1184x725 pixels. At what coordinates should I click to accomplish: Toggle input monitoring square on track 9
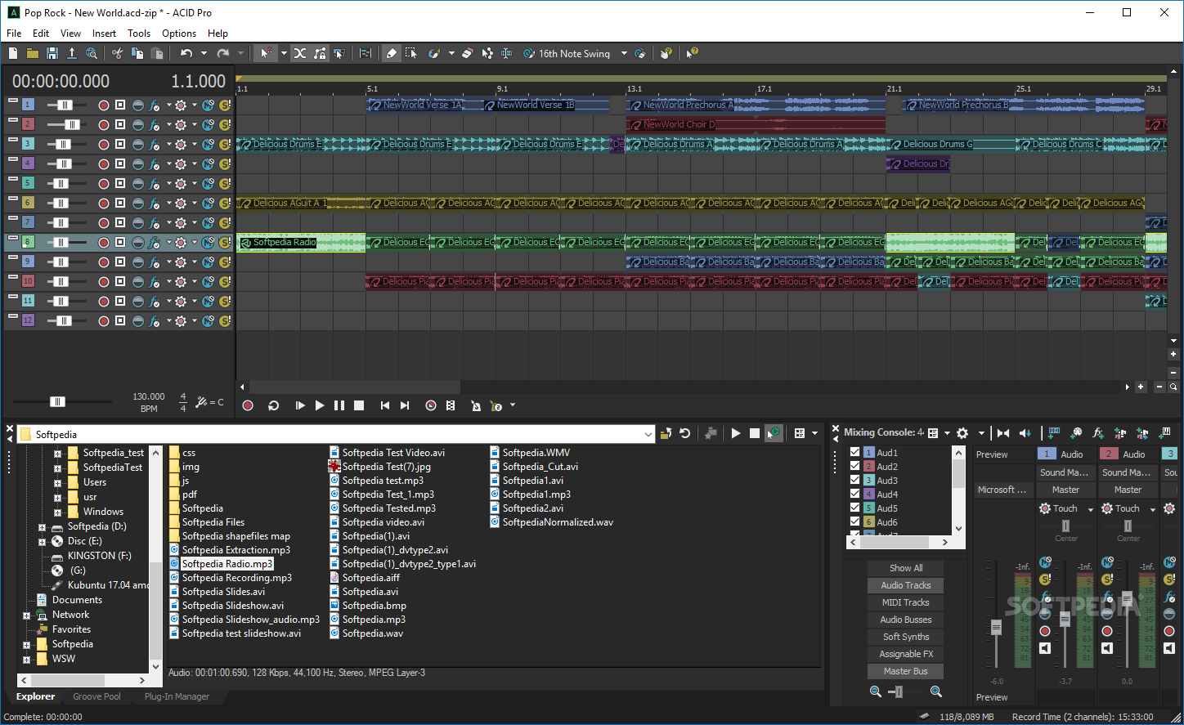(x=120, y=262)
